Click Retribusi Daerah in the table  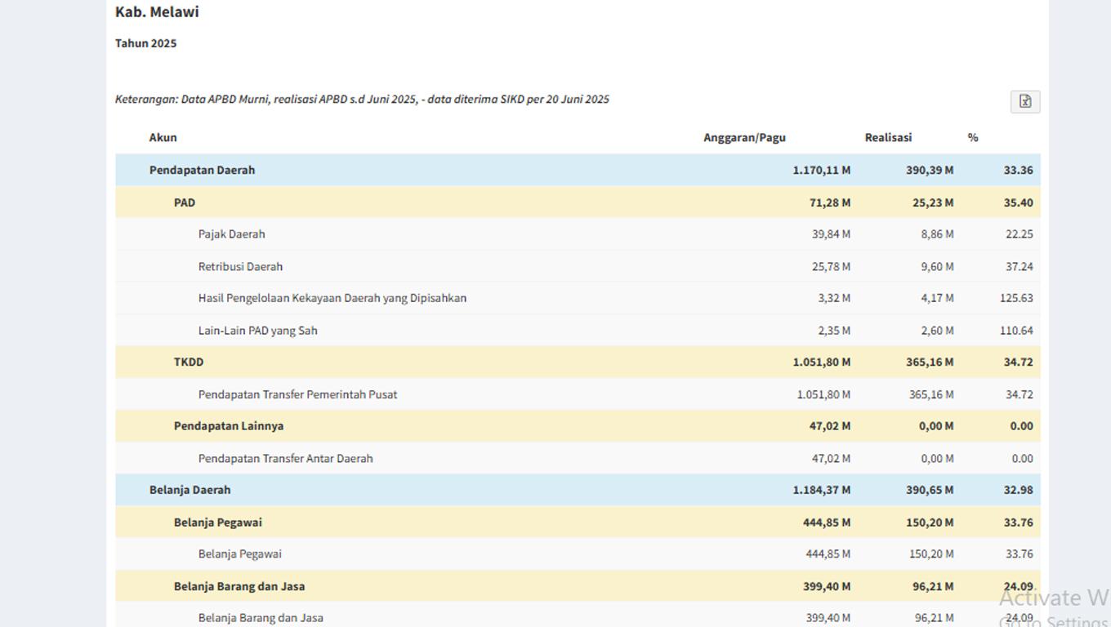point(240,266)
